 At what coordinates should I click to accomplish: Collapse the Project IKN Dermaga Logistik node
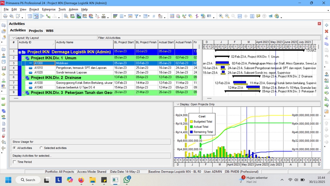[x=20, y=52]
